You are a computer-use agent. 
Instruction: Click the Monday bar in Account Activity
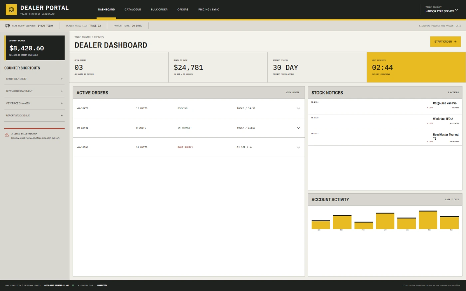tap(428, 220)
